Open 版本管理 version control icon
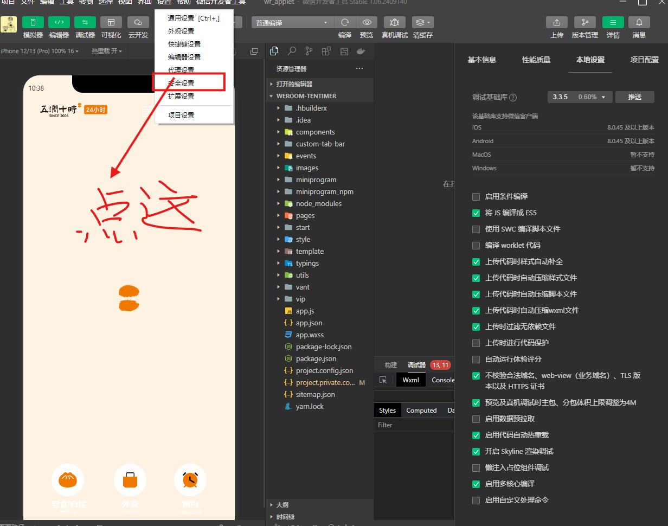 [585, 22]
